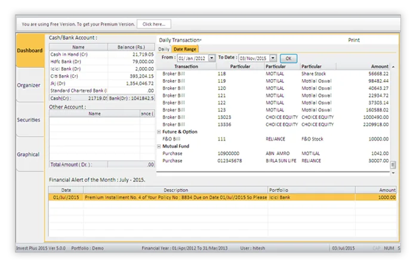The image size is (410, 270).
Task: Click transaction list scroll down arrow
Action: click(x=393, y=173)
